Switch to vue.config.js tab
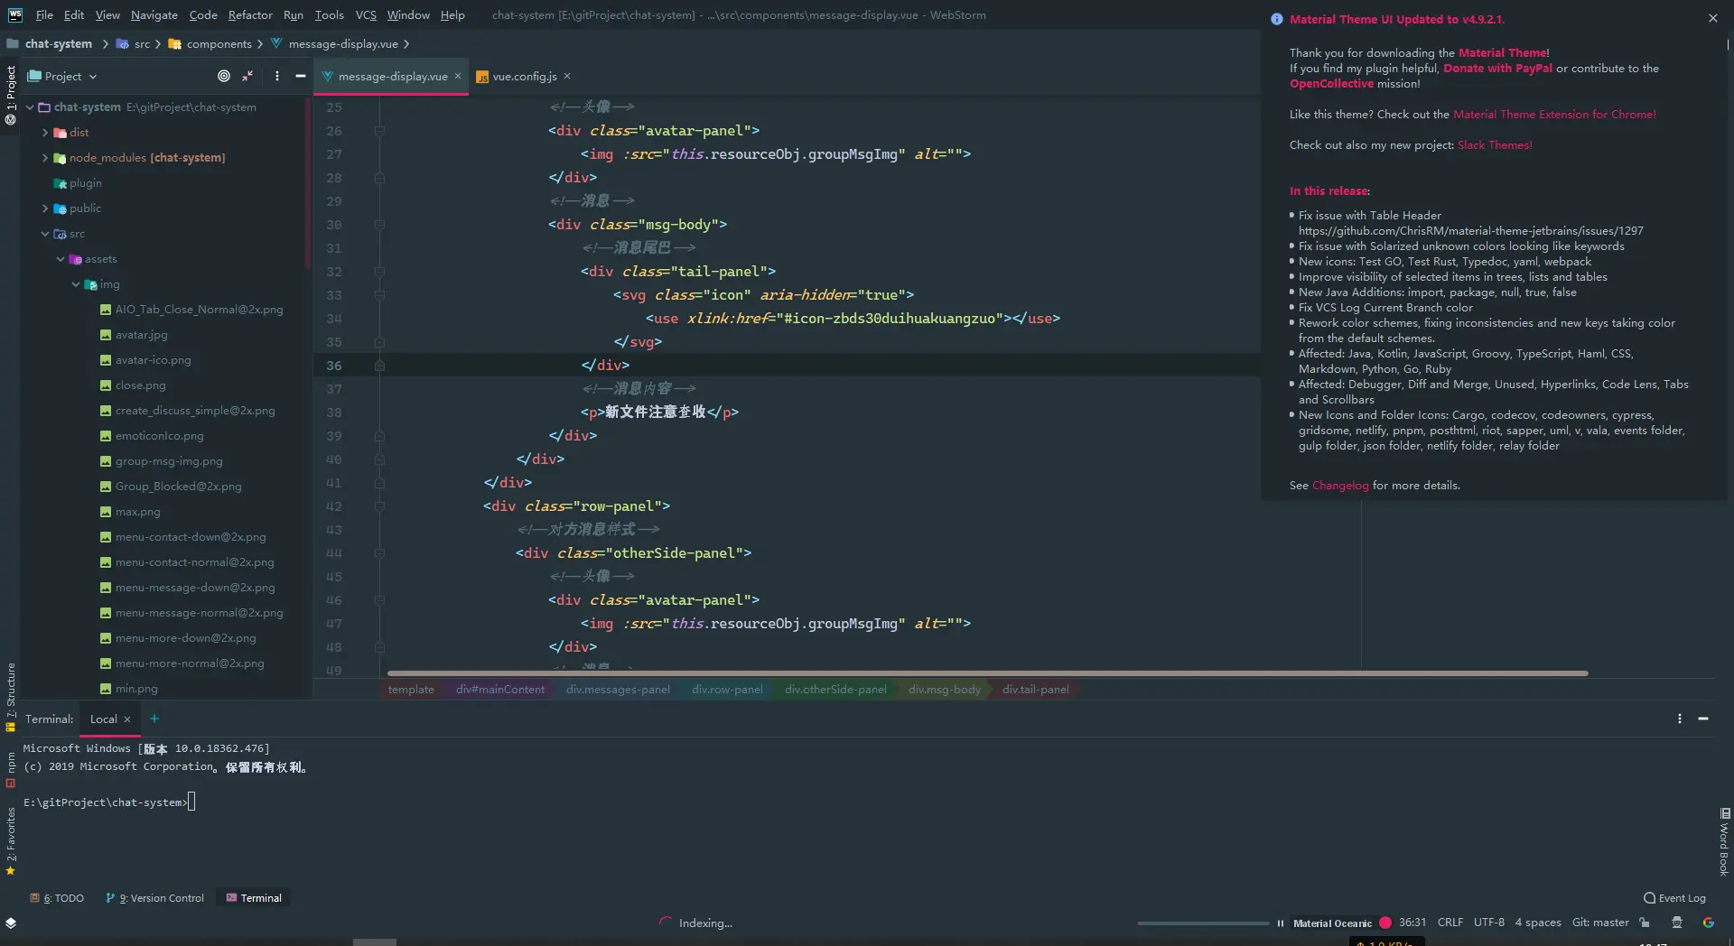Screen dimensions: 1734x946 coord(525,76)
